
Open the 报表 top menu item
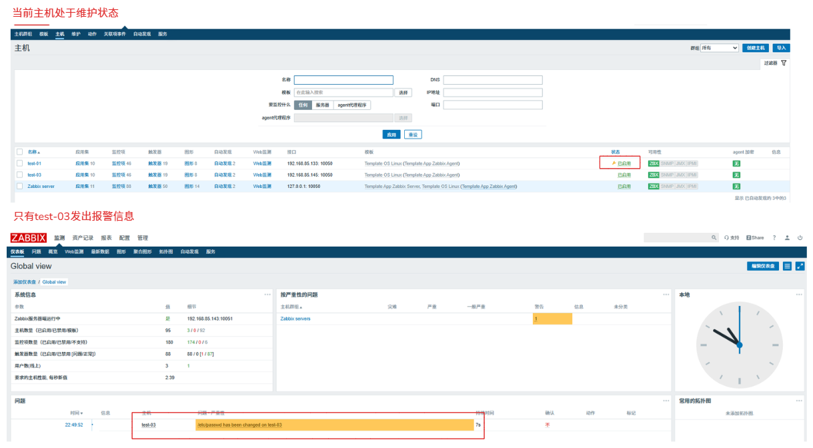point(107,238)
